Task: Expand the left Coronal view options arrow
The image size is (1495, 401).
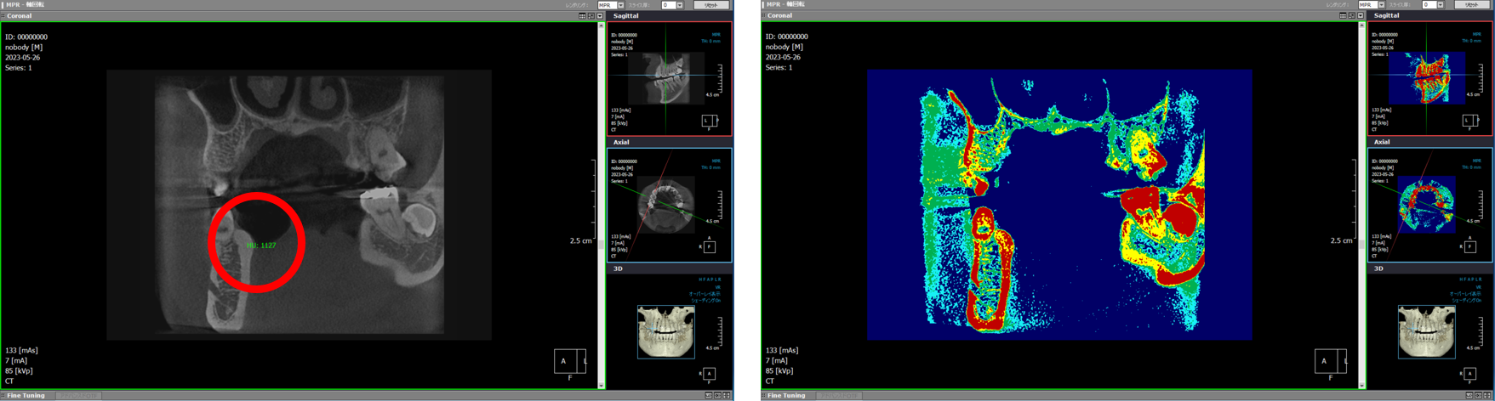Action: pos(600,16)
